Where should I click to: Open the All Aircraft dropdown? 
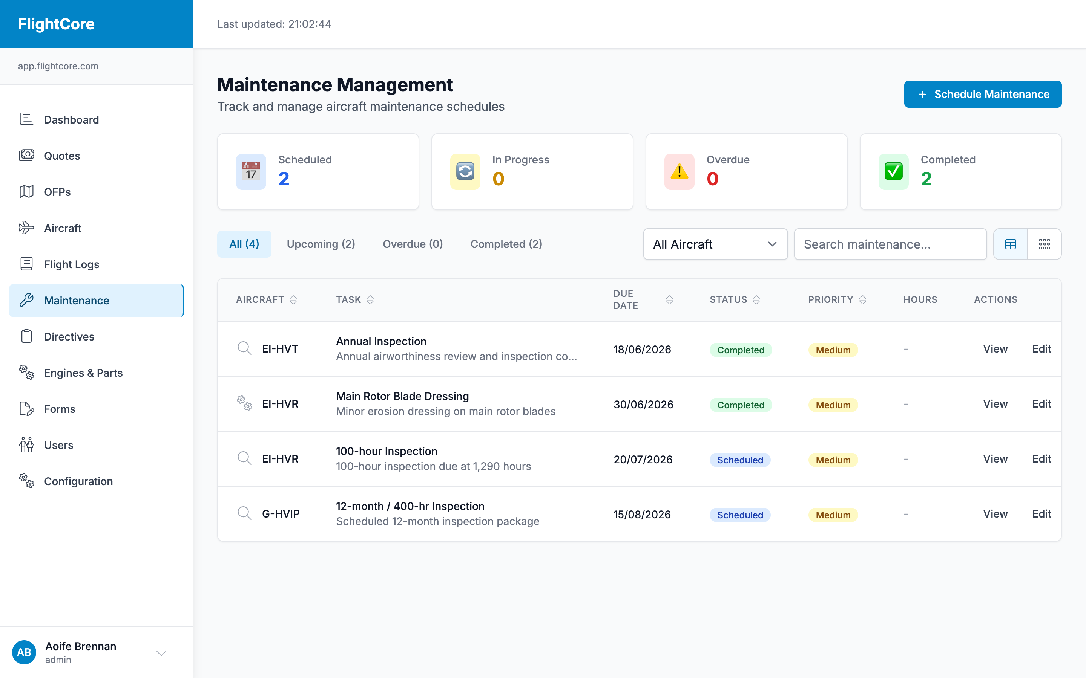click(715, 244)
